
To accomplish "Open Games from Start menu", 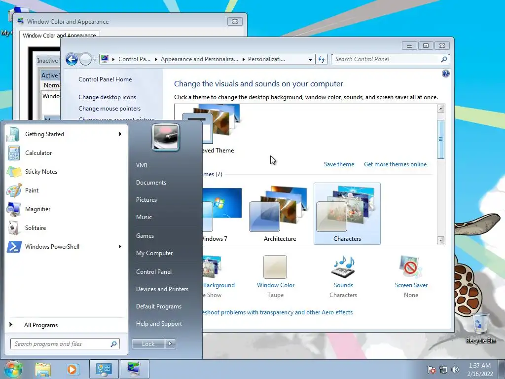I will click(x=145, y=236).
